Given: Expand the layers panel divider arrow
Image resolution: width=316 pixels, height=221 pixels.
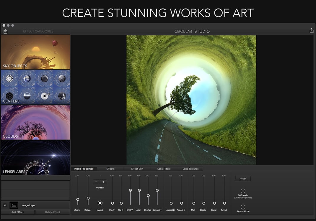Looking at the screenshot, I should (35, 179).
